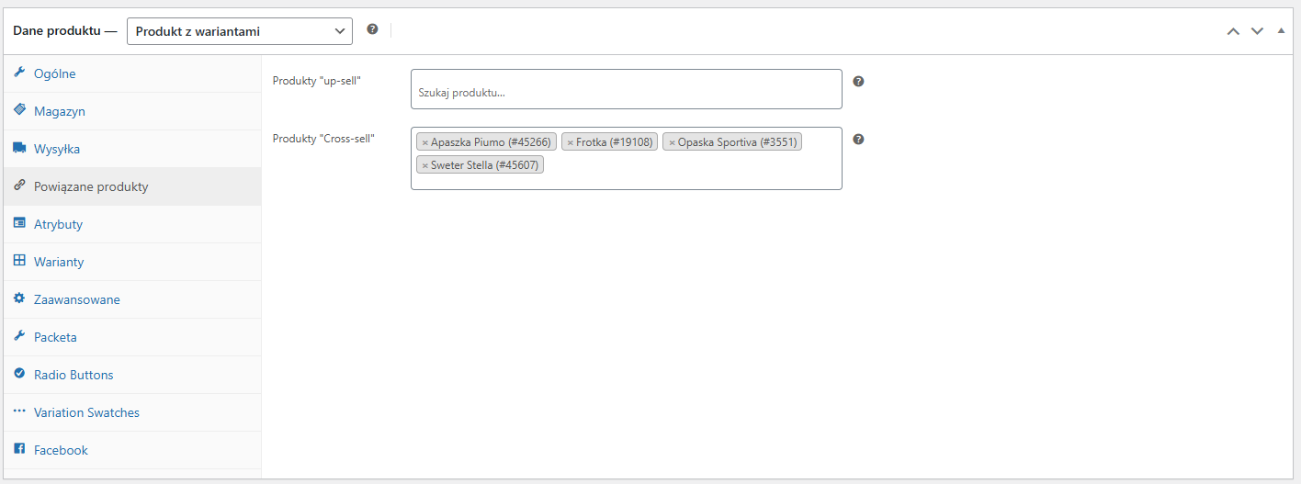Move product data panel up
The height and width of the screenshot is (484, 1301).
(1233, 31)
